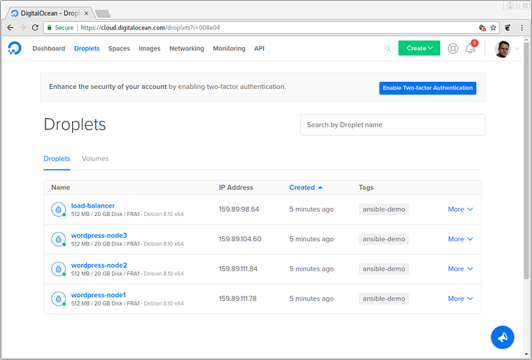Open Spaces in top navigation
The height and width of the screenshot is (360, 532).
click(x=119, y=48)
